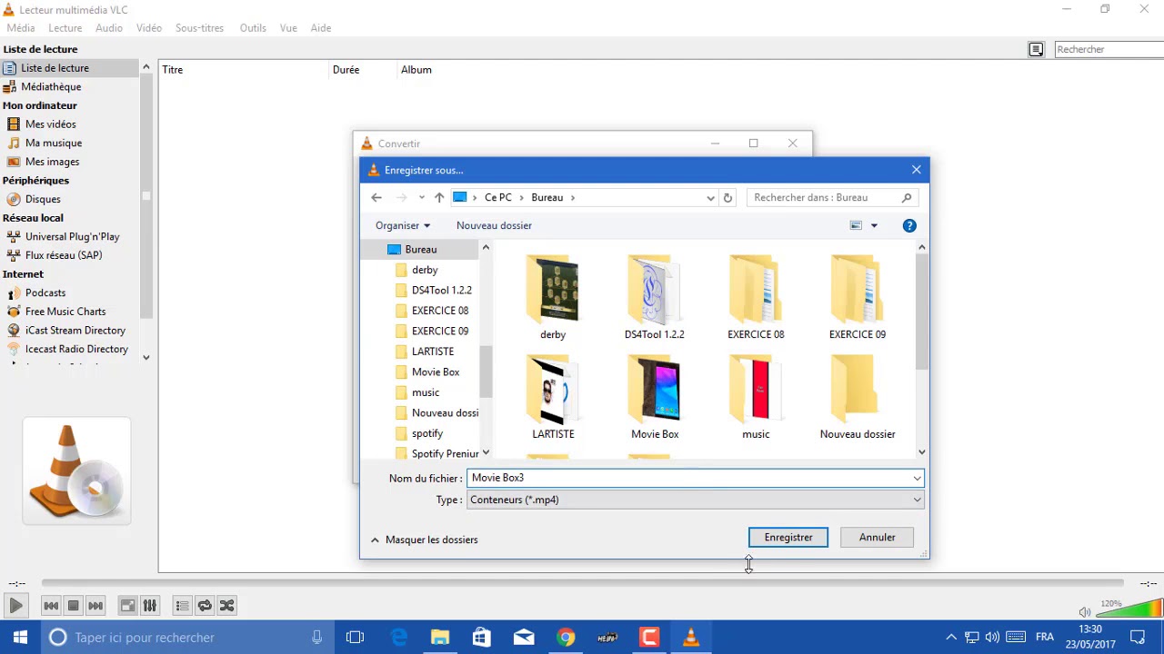Sort playlist by Album column
This screenshot has width=1164, height=654.
point(416,70)
